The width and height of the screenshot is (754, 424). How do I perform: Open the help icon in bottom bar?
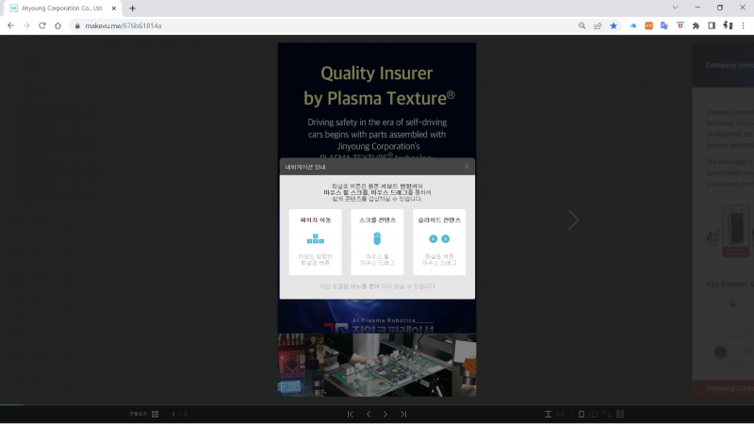[620, 414]
